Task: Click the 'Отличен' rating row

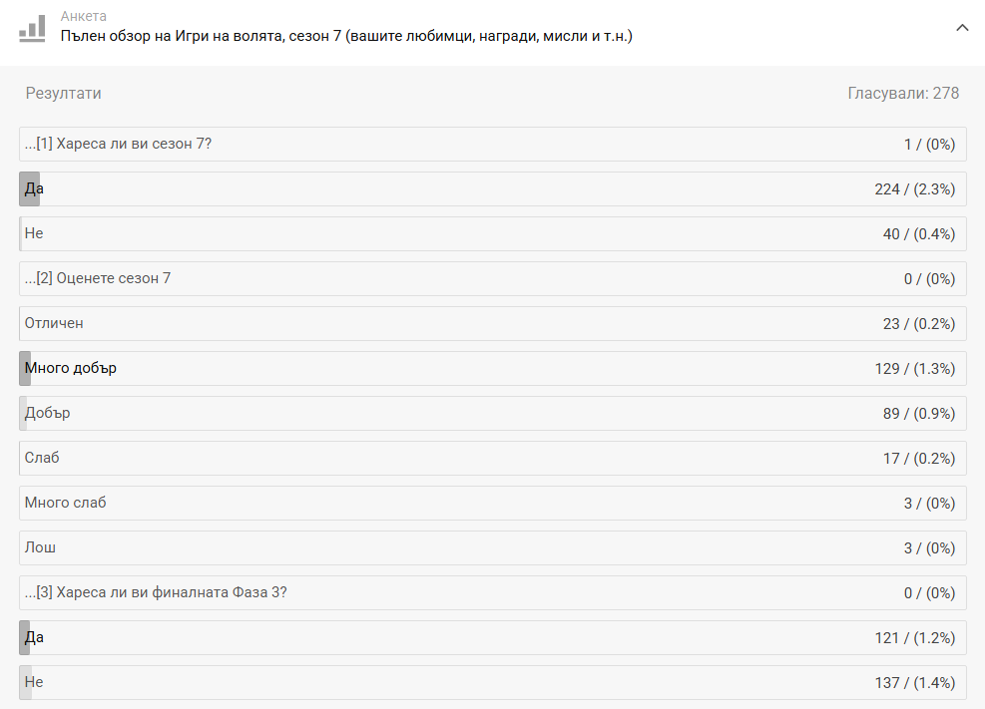Action: 492,324
